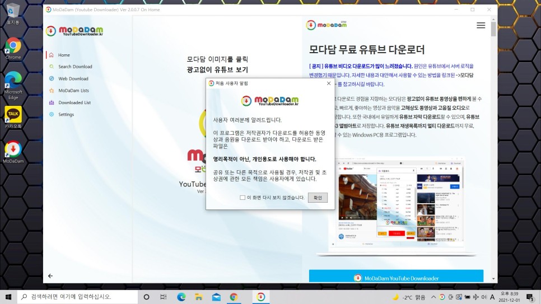Open the notification center icon
The width and height of the screenshot is (541, 304).
[x=531, y=297]
